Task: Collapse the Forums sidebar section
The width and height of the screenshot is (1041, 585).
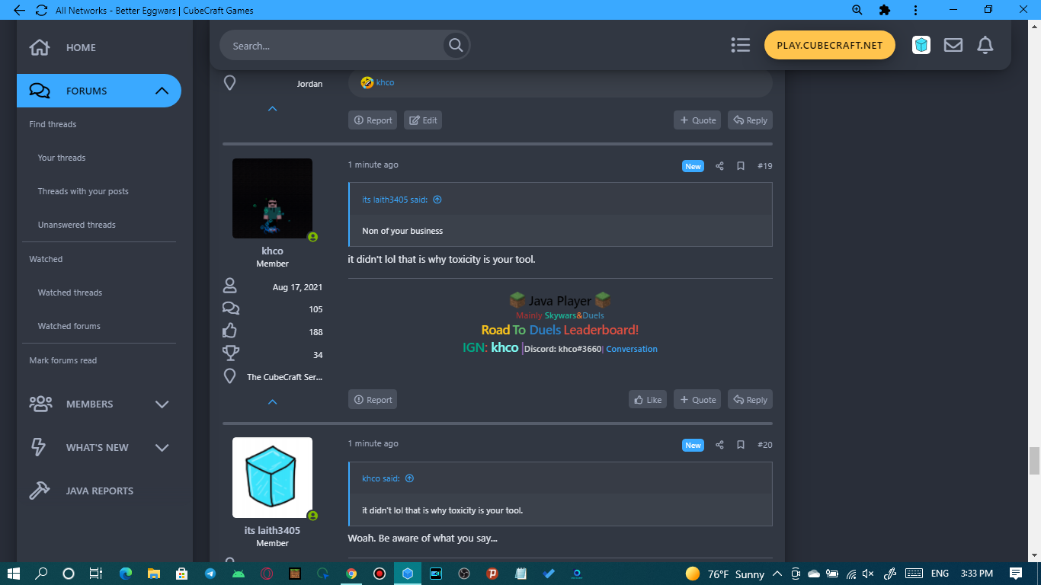Action: pos(162,91)
